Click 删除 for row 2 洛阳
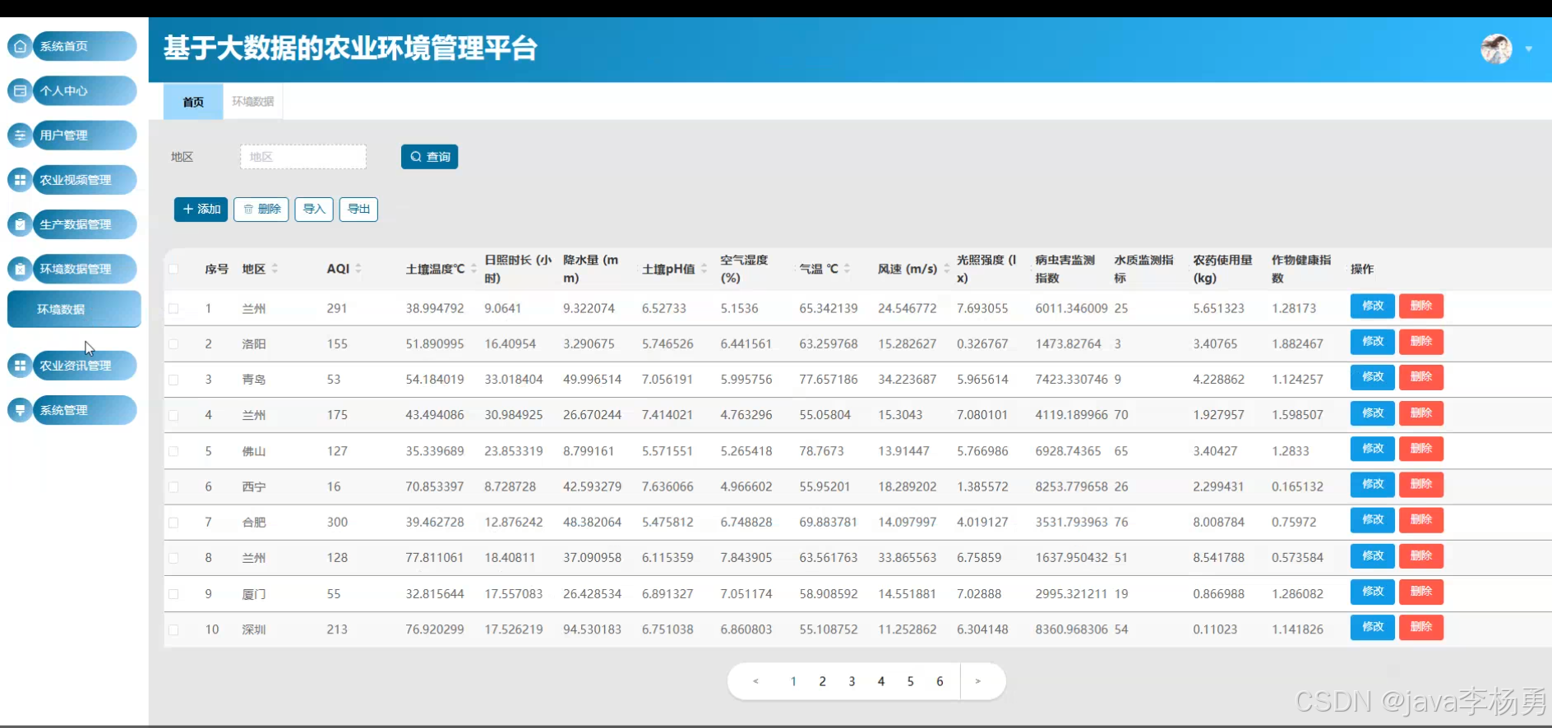 (1420, 342)
